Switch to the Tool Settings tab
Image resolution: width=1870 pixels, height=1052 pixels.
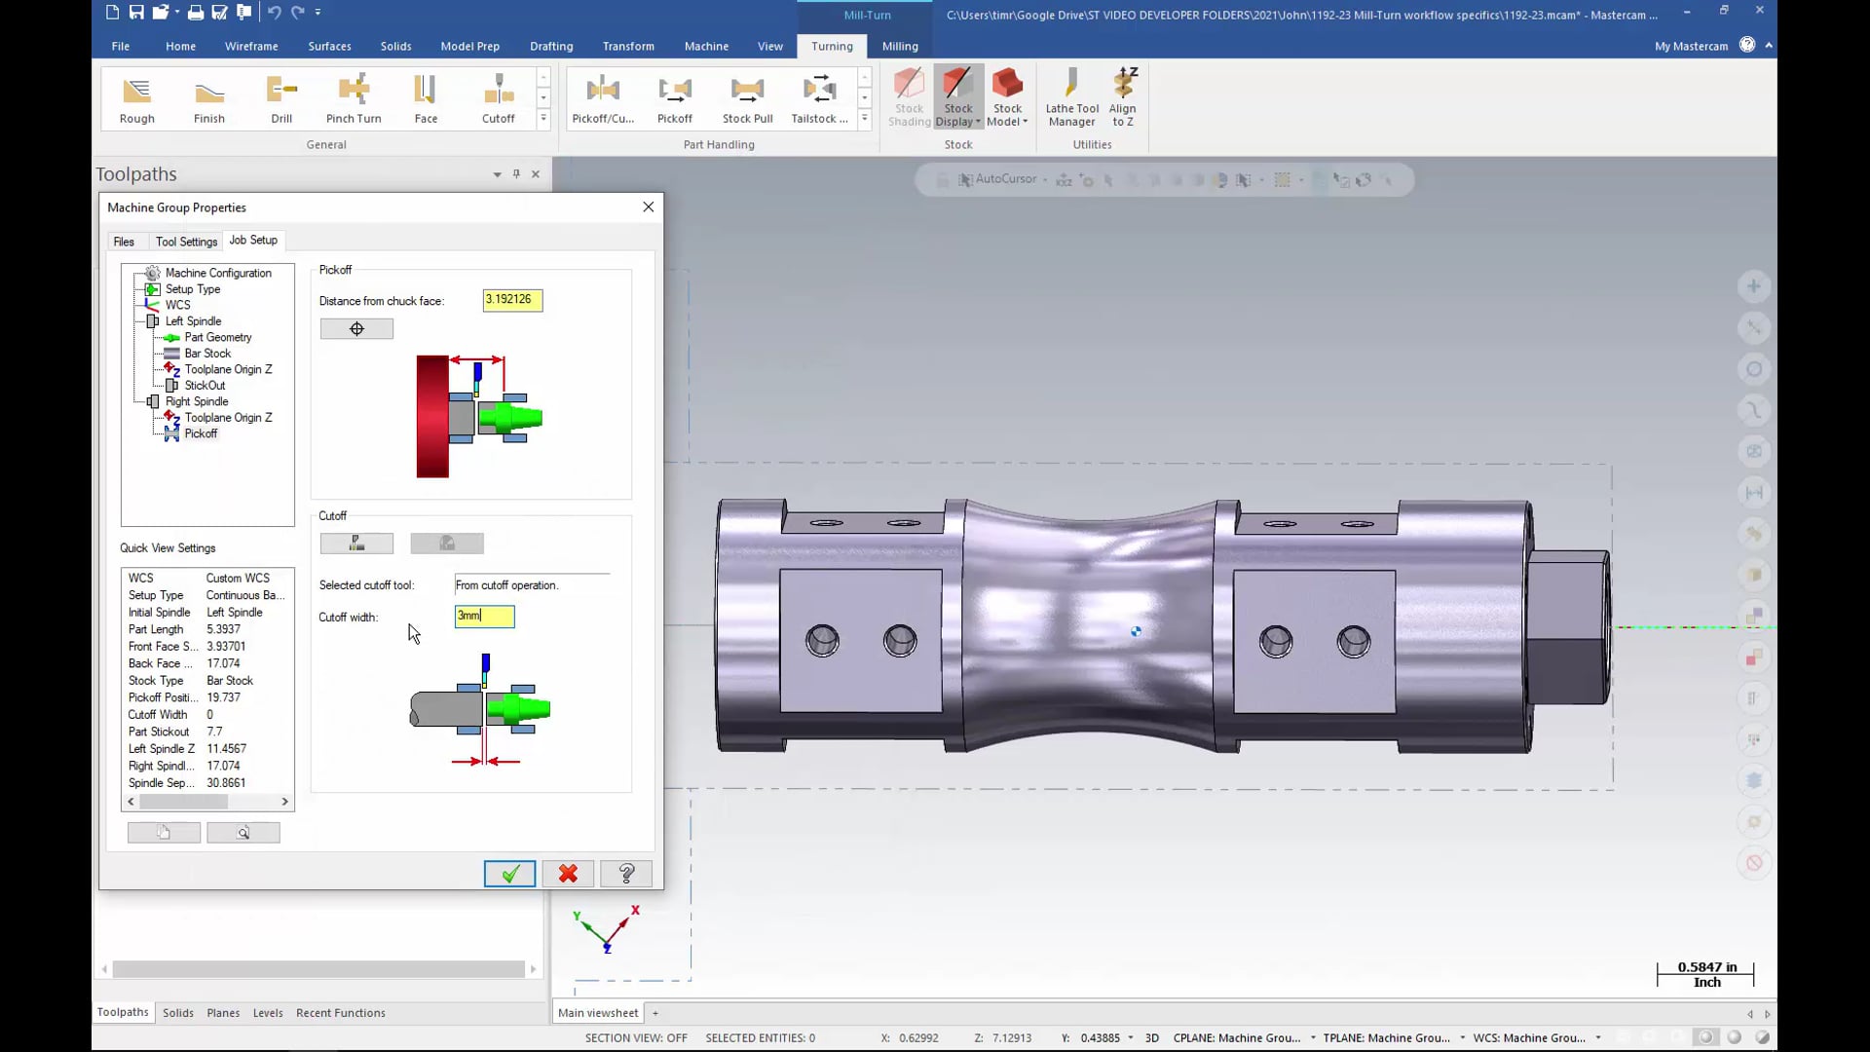click(185, 241)
